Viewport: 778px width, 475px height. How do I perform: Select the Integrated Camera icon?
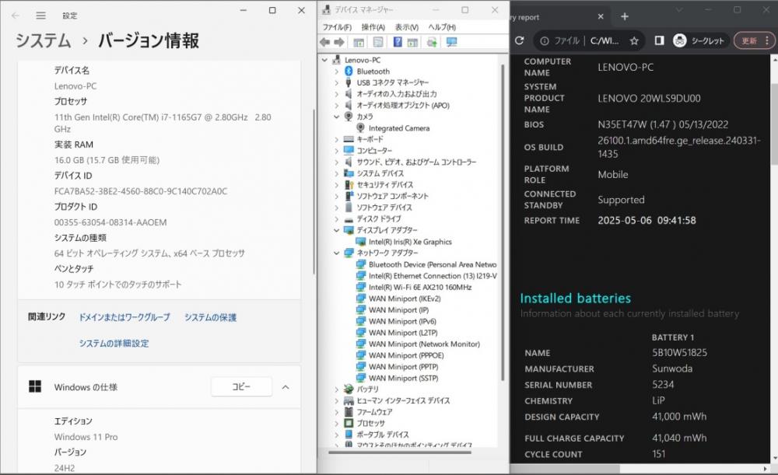pos(361,128)
